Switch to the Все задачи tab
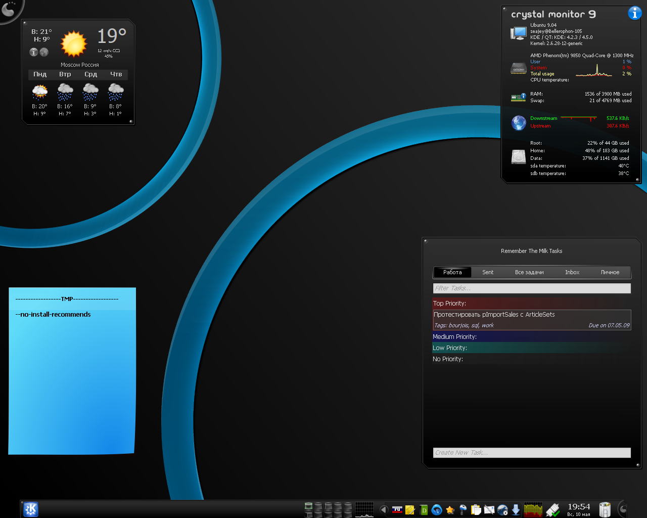Image resolution: width=647 pixels, height=518 pixels. 529,272
